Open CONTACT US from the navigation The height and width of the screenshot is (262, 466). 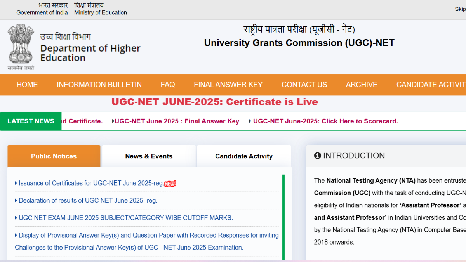pos(304,85)
